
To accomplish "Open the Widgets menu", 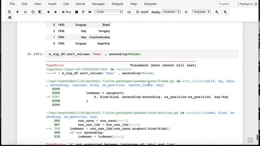I will click(x=117, y=4).
